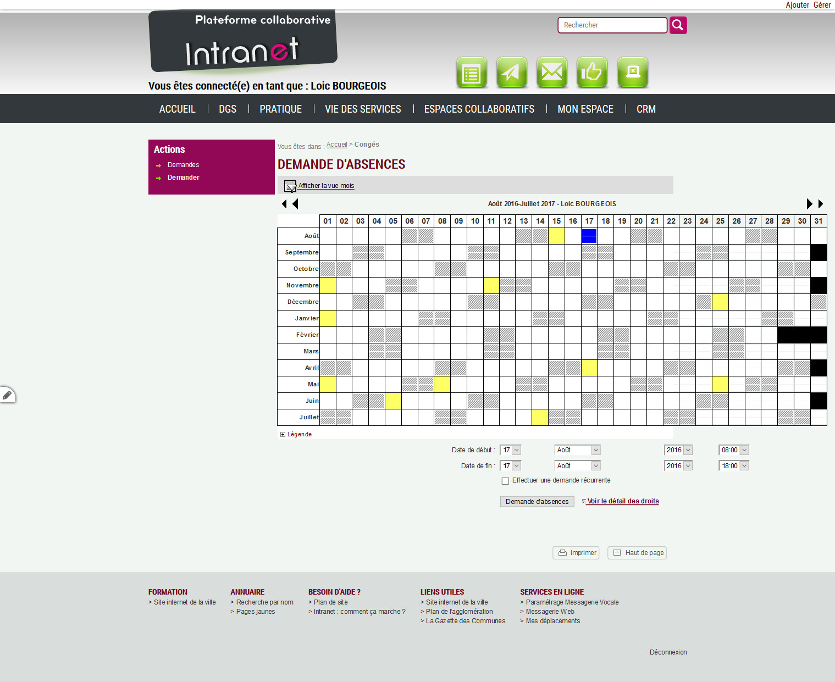Open the green list document icon

click(472, 73)
